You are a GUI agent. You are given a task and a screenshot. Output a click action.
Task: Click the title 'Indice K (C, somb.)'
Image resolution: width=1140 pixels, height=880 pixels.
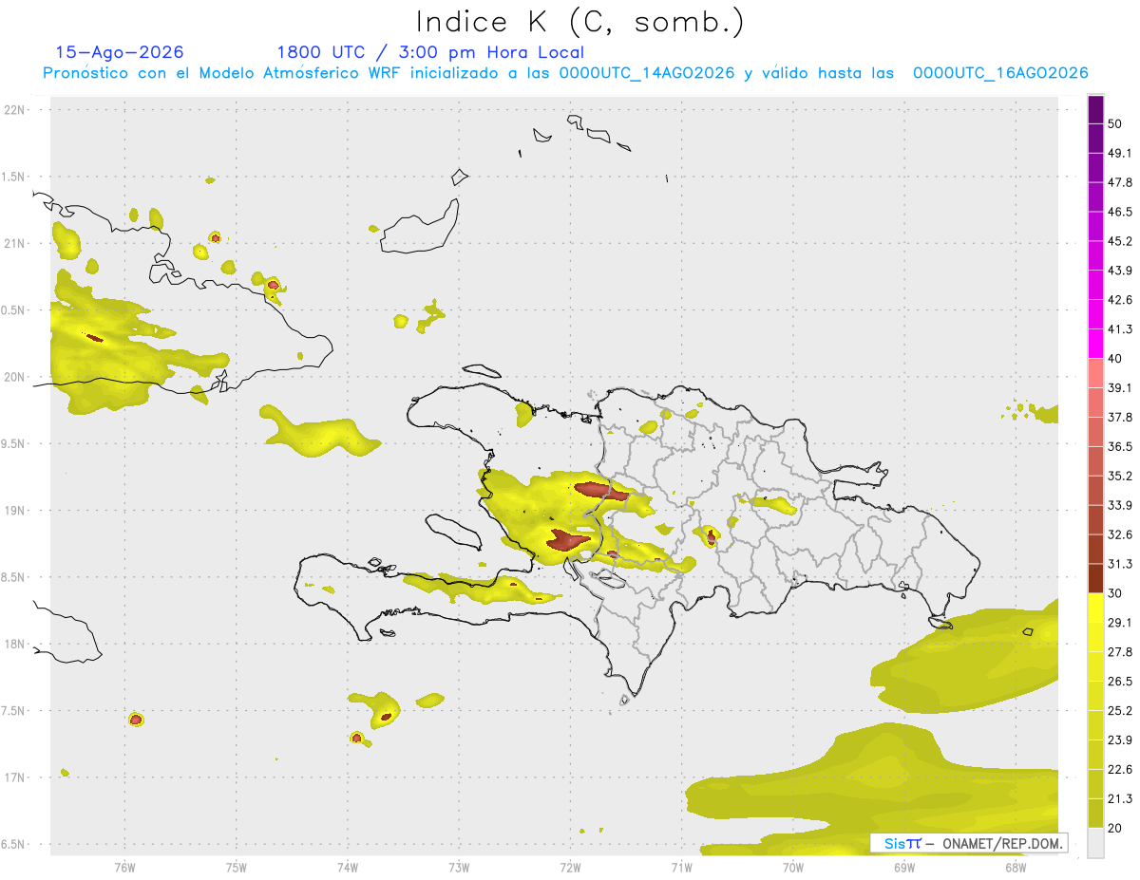(579, 23)
